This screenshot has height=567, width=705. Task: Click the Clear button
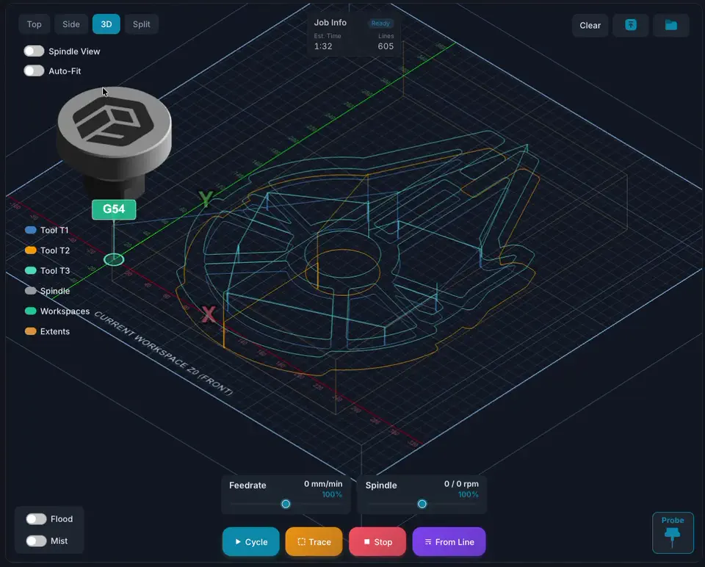tap(590, 26)
